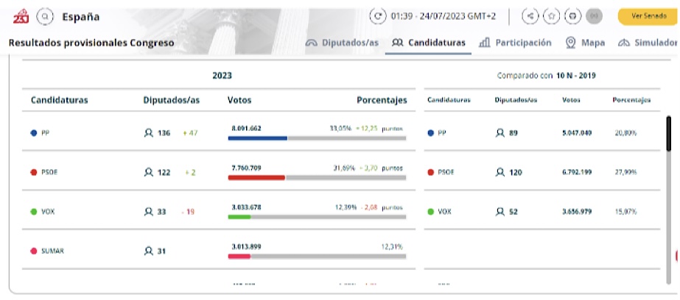Click the seat icon in the VOX 2019 row
Viewport: 680px width, 300px height.
coord(500,212)
